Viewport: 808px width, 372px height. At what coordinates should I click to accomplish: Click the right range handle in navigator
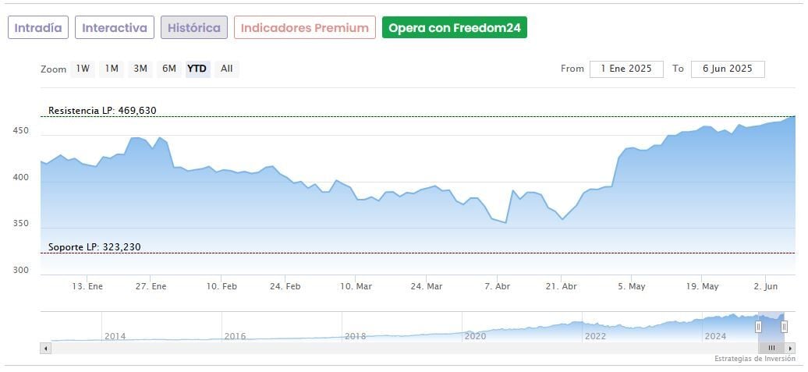(784, 327)
